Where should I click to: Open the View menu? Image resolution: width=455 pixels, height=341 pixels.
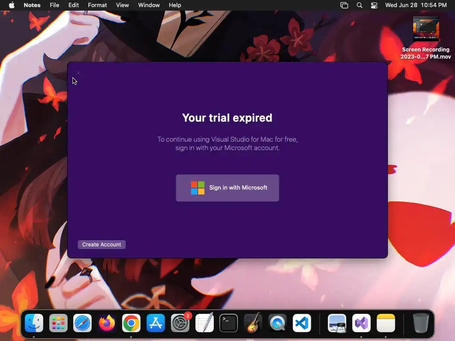pyautogui.click(x=122, y=5)
